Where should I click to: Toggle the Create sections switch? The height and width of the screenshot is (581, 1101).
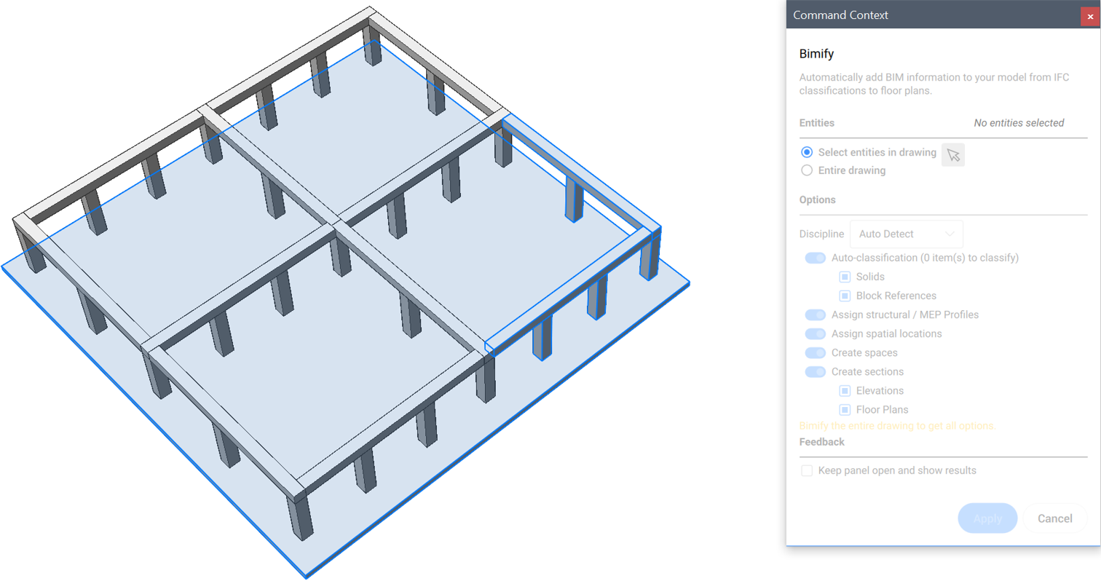click(x=815, y=371)
